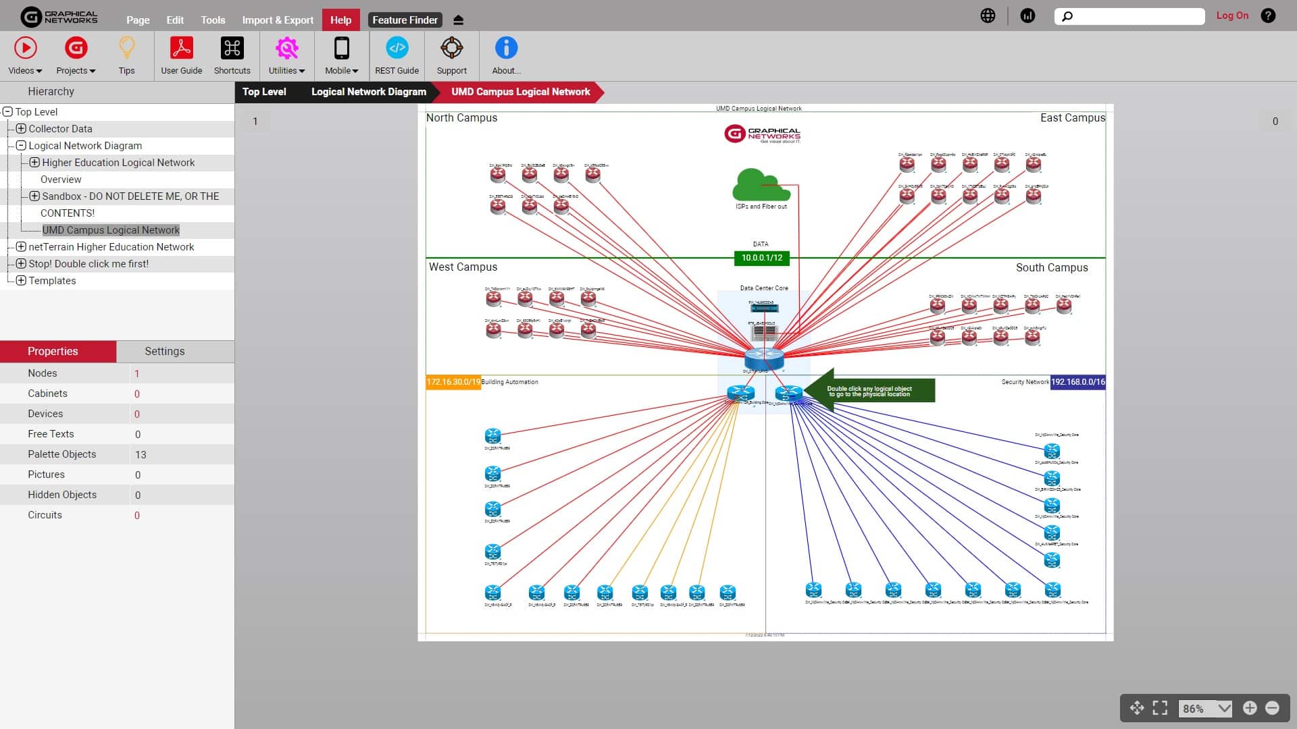Show the About info dialog

(506, 56)
